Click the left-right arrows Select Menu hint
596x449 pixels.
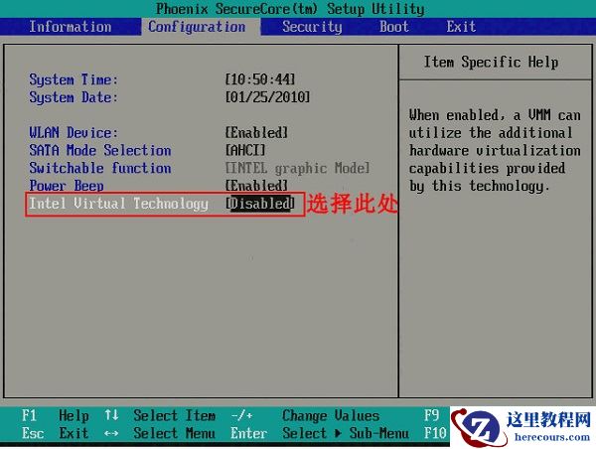tap(160, 433)
